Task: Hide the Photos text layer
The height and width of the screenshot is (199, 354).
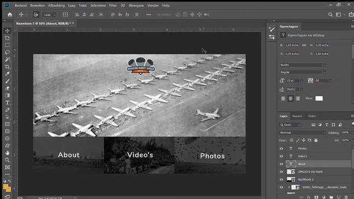Action: click(x=282, y=149)
